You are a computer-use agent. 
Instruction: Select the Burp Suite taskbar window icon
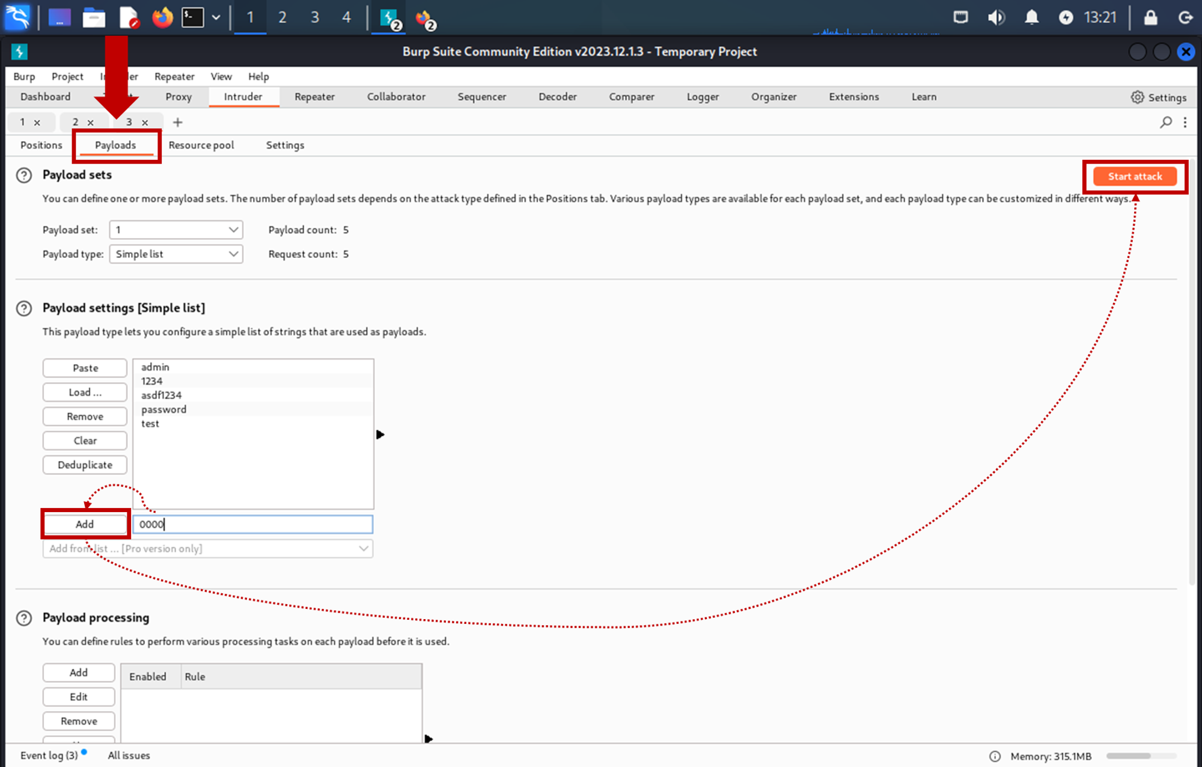point(390,18)
